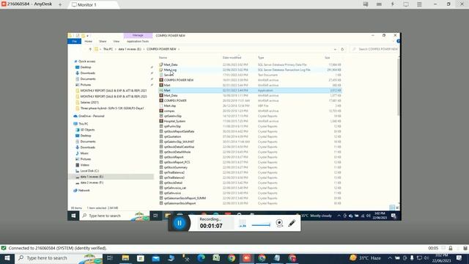Viewport: 469px width, 264px height.
Task: Sort by the Size column header
Action: click(328, 57)
